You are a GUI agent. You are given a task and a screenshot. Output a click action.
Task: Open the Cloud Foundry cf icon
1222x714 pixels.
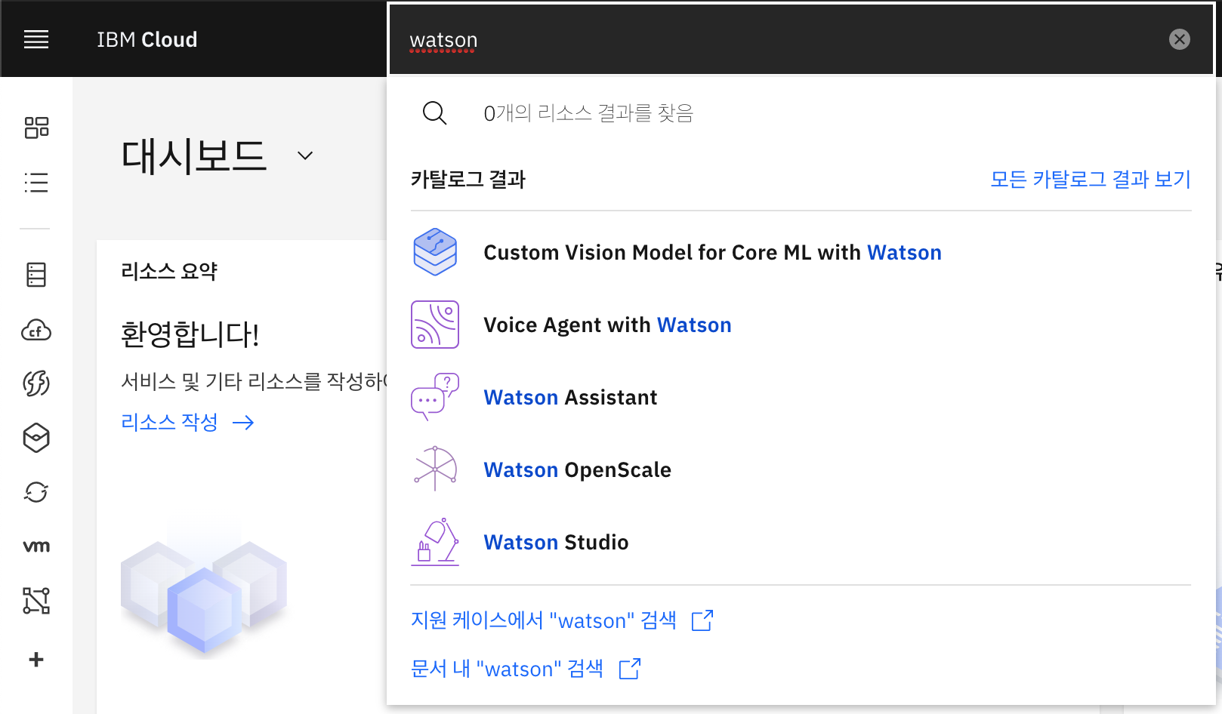click(36, 330)
